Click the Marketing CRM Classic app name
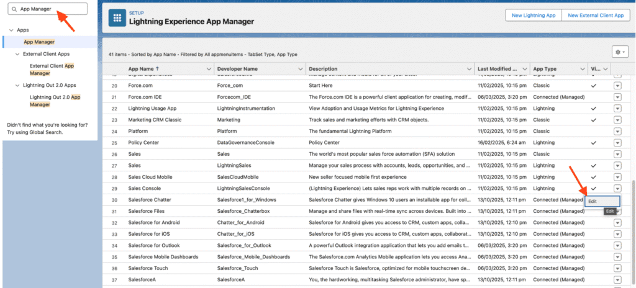The image size is (636, 288). point(155,120)
